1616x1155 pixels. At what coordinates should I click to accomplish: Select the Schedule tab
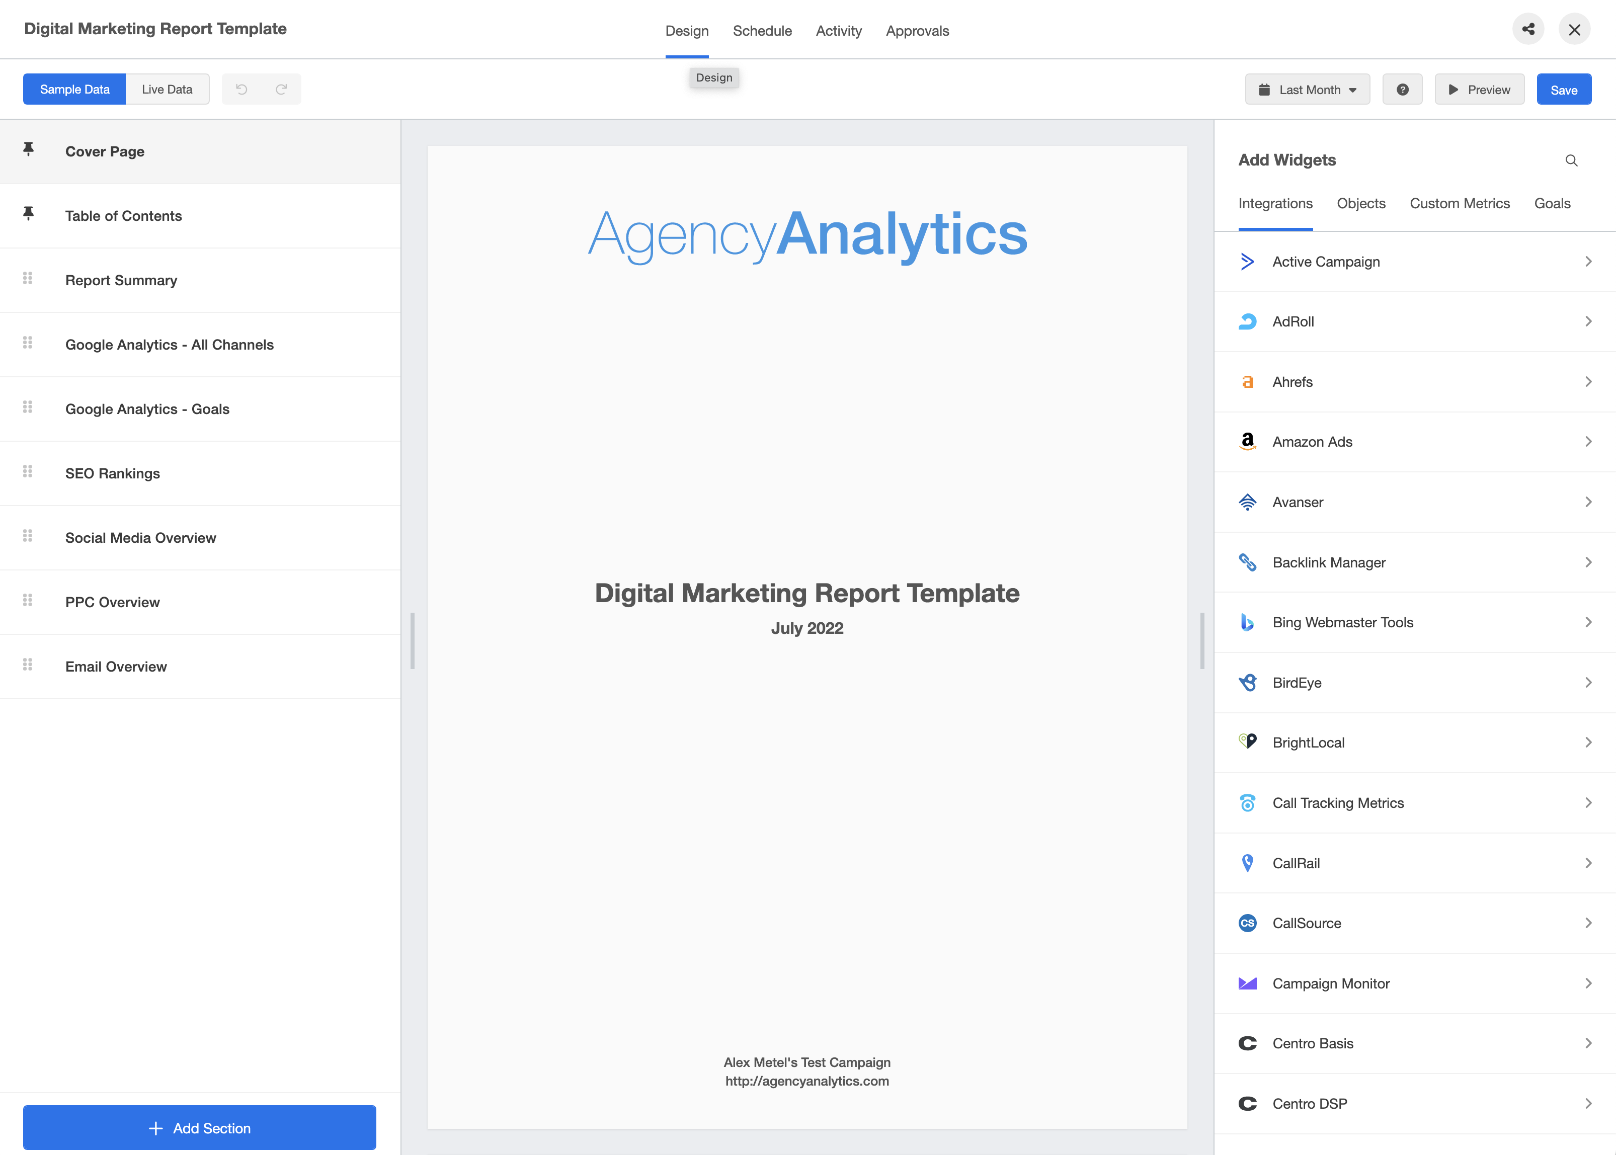tap(761, 30)
